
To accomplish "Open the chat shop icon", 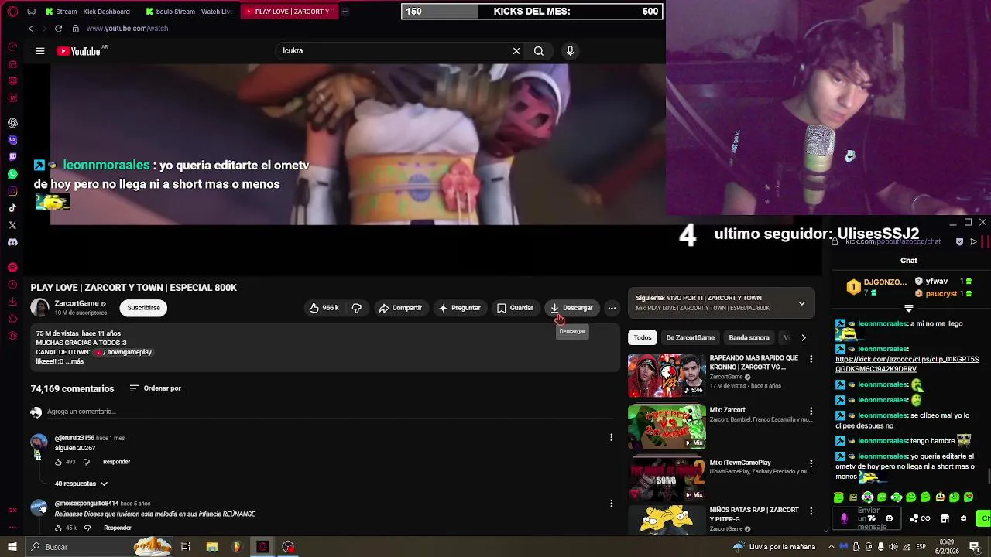I will 945,518.
